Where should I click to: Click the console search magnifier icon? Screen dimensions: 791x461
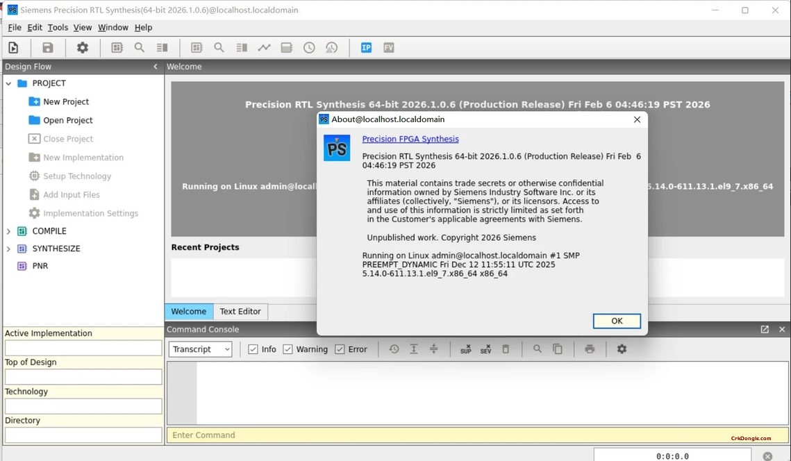pos(538,349)
